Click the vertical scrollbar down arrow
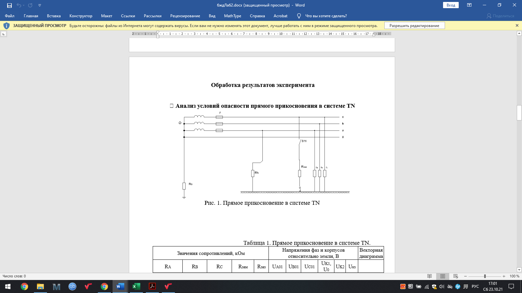 tap(519, 270)
